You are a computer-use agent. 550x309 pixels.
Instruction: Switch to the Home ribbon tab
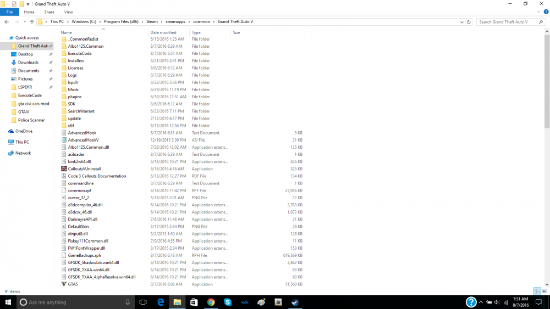pyautogui.click(x=29, y=12)
